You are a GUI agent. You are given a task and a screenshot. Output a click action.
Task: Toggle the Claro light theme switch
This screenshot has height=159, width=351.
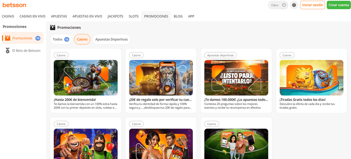pyautogui.click(x=278, y=5)
